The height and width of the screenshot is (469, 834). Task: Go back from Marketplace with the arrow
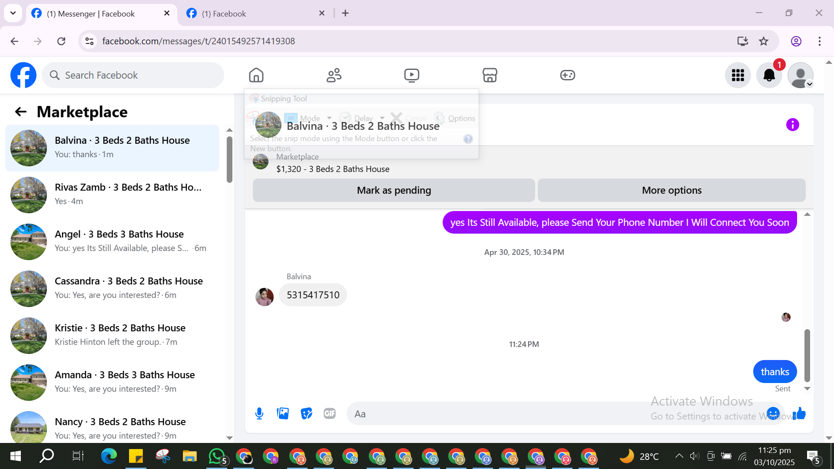21,112
